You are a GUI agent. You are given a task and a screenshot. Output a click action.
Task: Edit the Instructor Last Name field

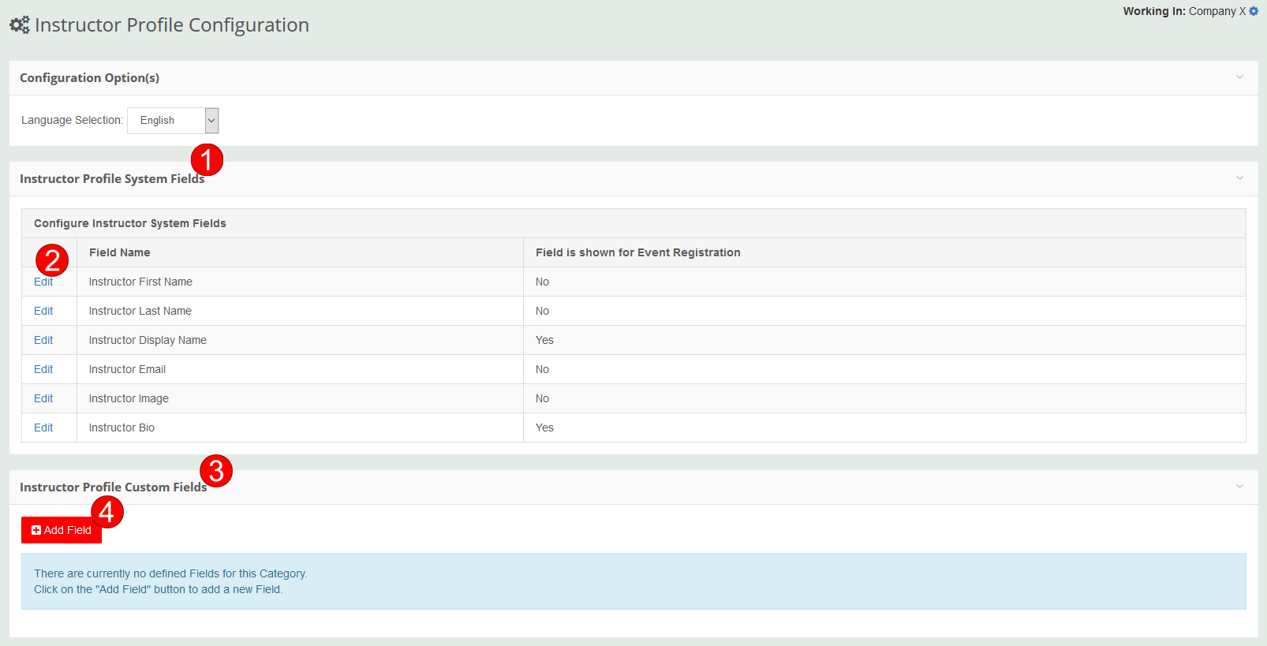pyautogui.click(x=43, y=311)
